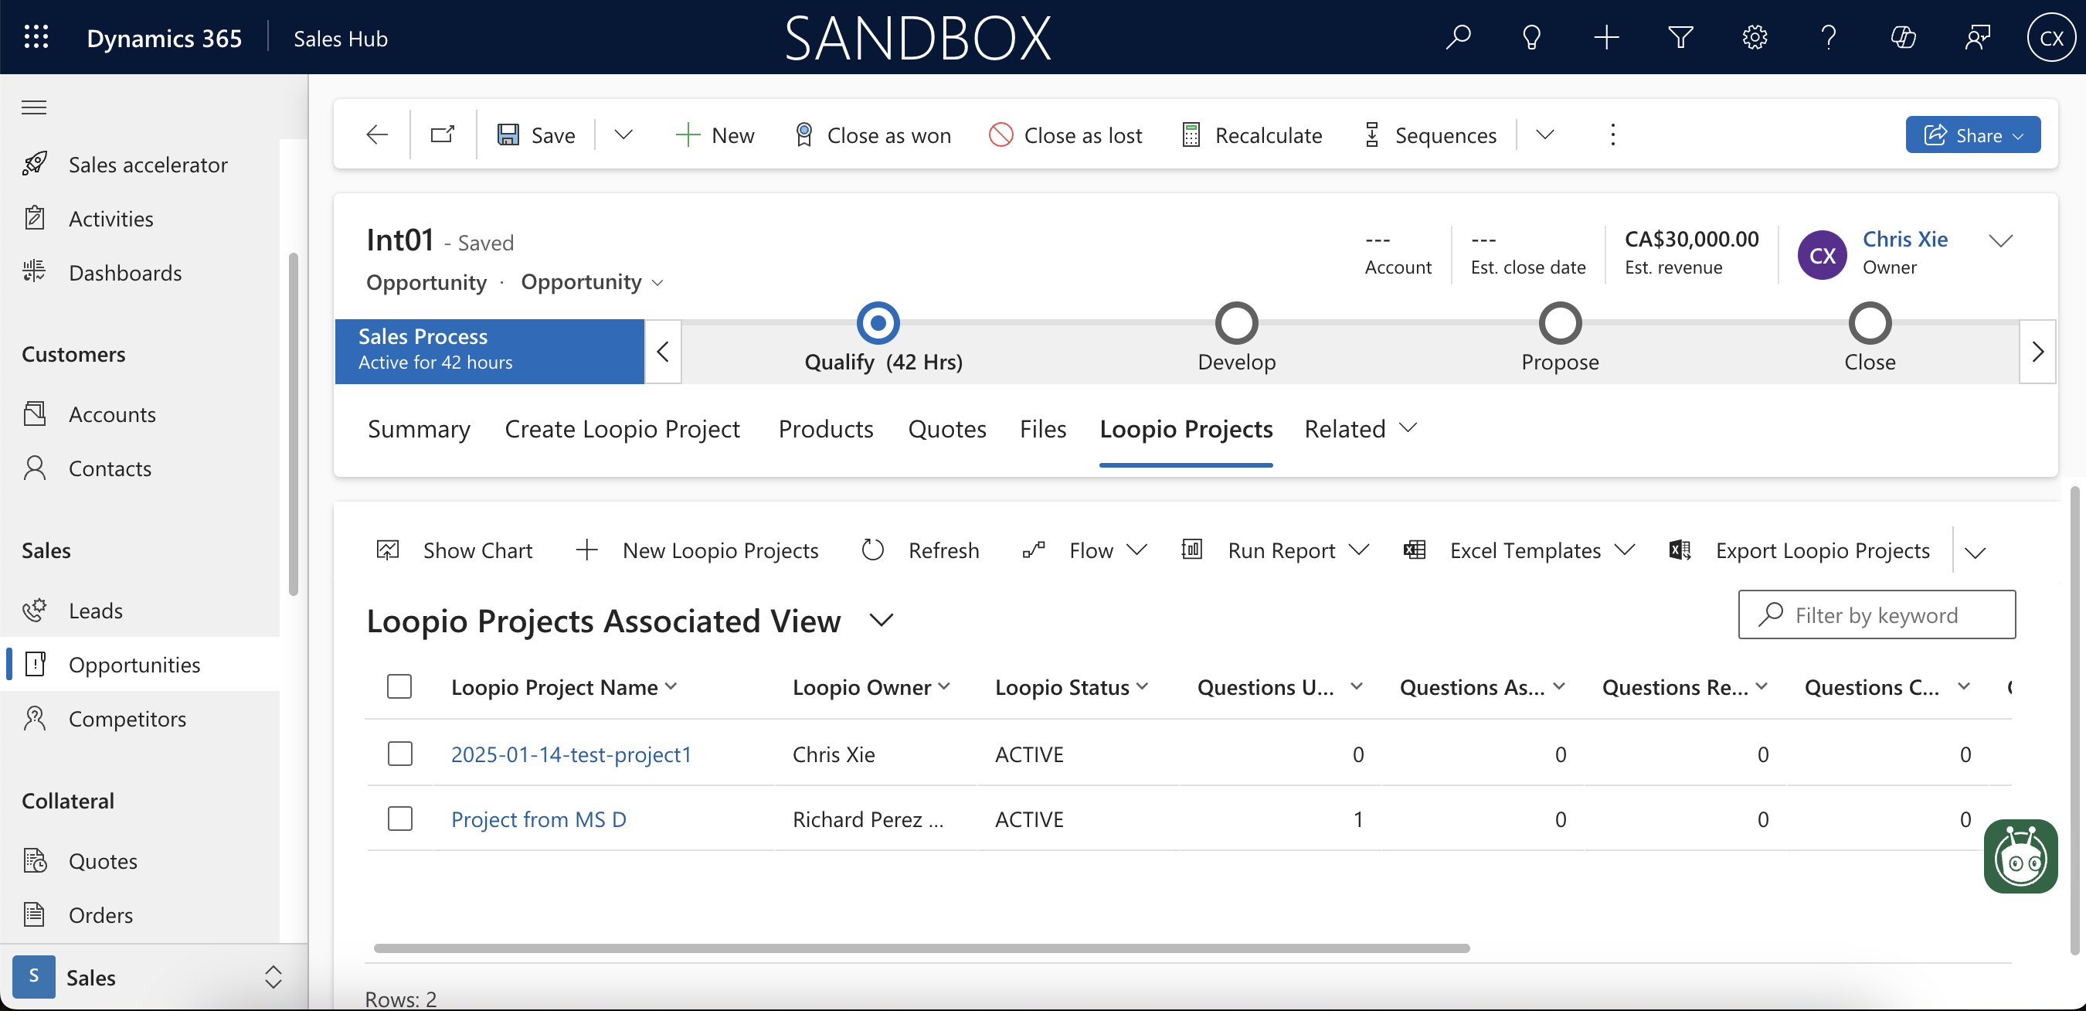Click the quick create plus icon
The image size is (2086, 1011).
pyautogui.click(x=1605, y=37)
